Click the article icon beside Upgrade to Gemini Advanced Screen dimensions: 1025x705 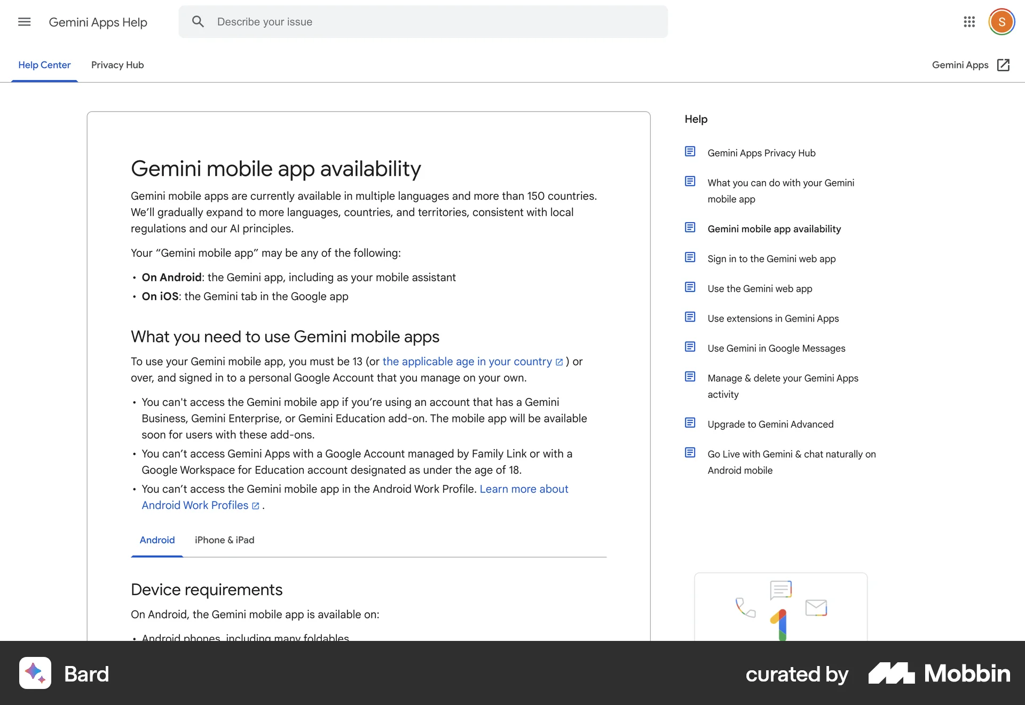pyautogui.click(x=690, y=422)
